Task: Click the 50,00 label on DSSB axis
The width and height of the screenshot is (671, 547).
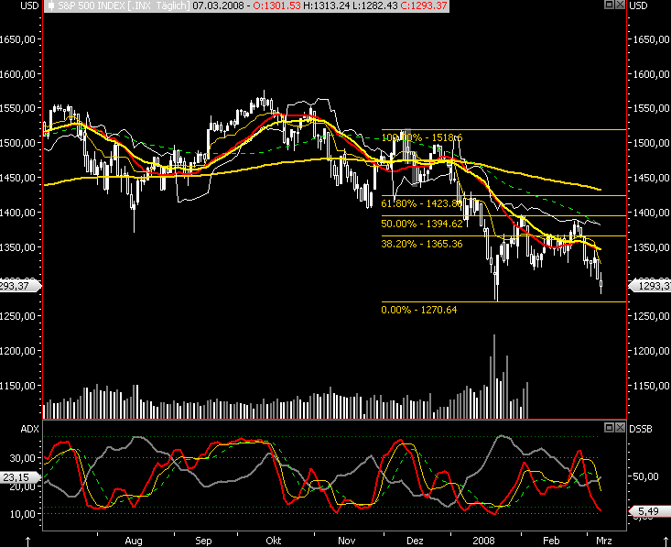Action: point(646,476)
